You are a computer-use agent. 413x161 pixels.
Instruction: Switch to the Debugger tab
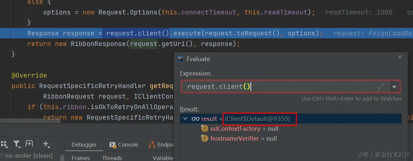[84, 145]
